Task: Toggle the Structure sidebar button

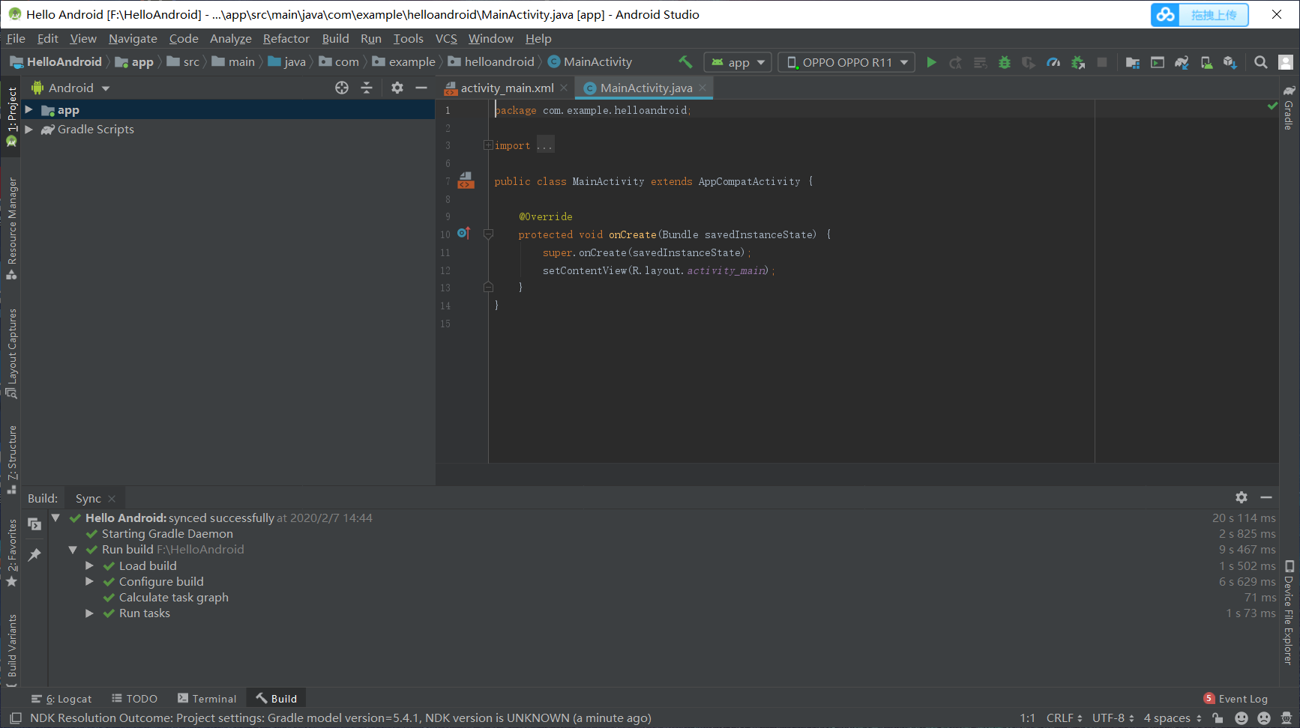Action: [11, 460]
